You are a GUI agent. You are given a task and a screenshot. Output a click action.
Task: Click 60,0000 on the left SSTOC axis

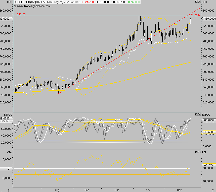pyautogui.click(x=6, y=129)
